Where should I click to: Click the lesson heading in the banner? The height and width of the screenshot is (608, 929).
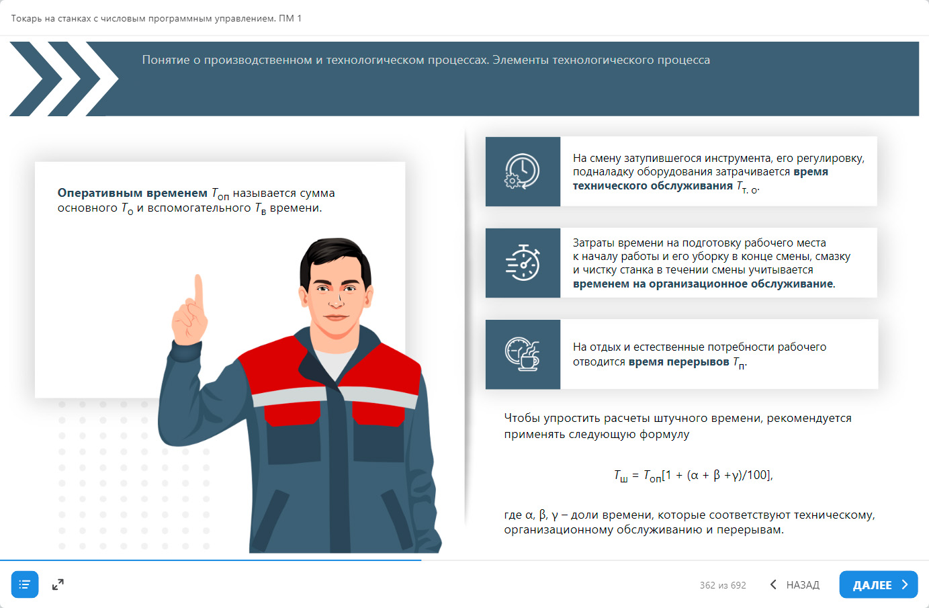click(426, 60)
